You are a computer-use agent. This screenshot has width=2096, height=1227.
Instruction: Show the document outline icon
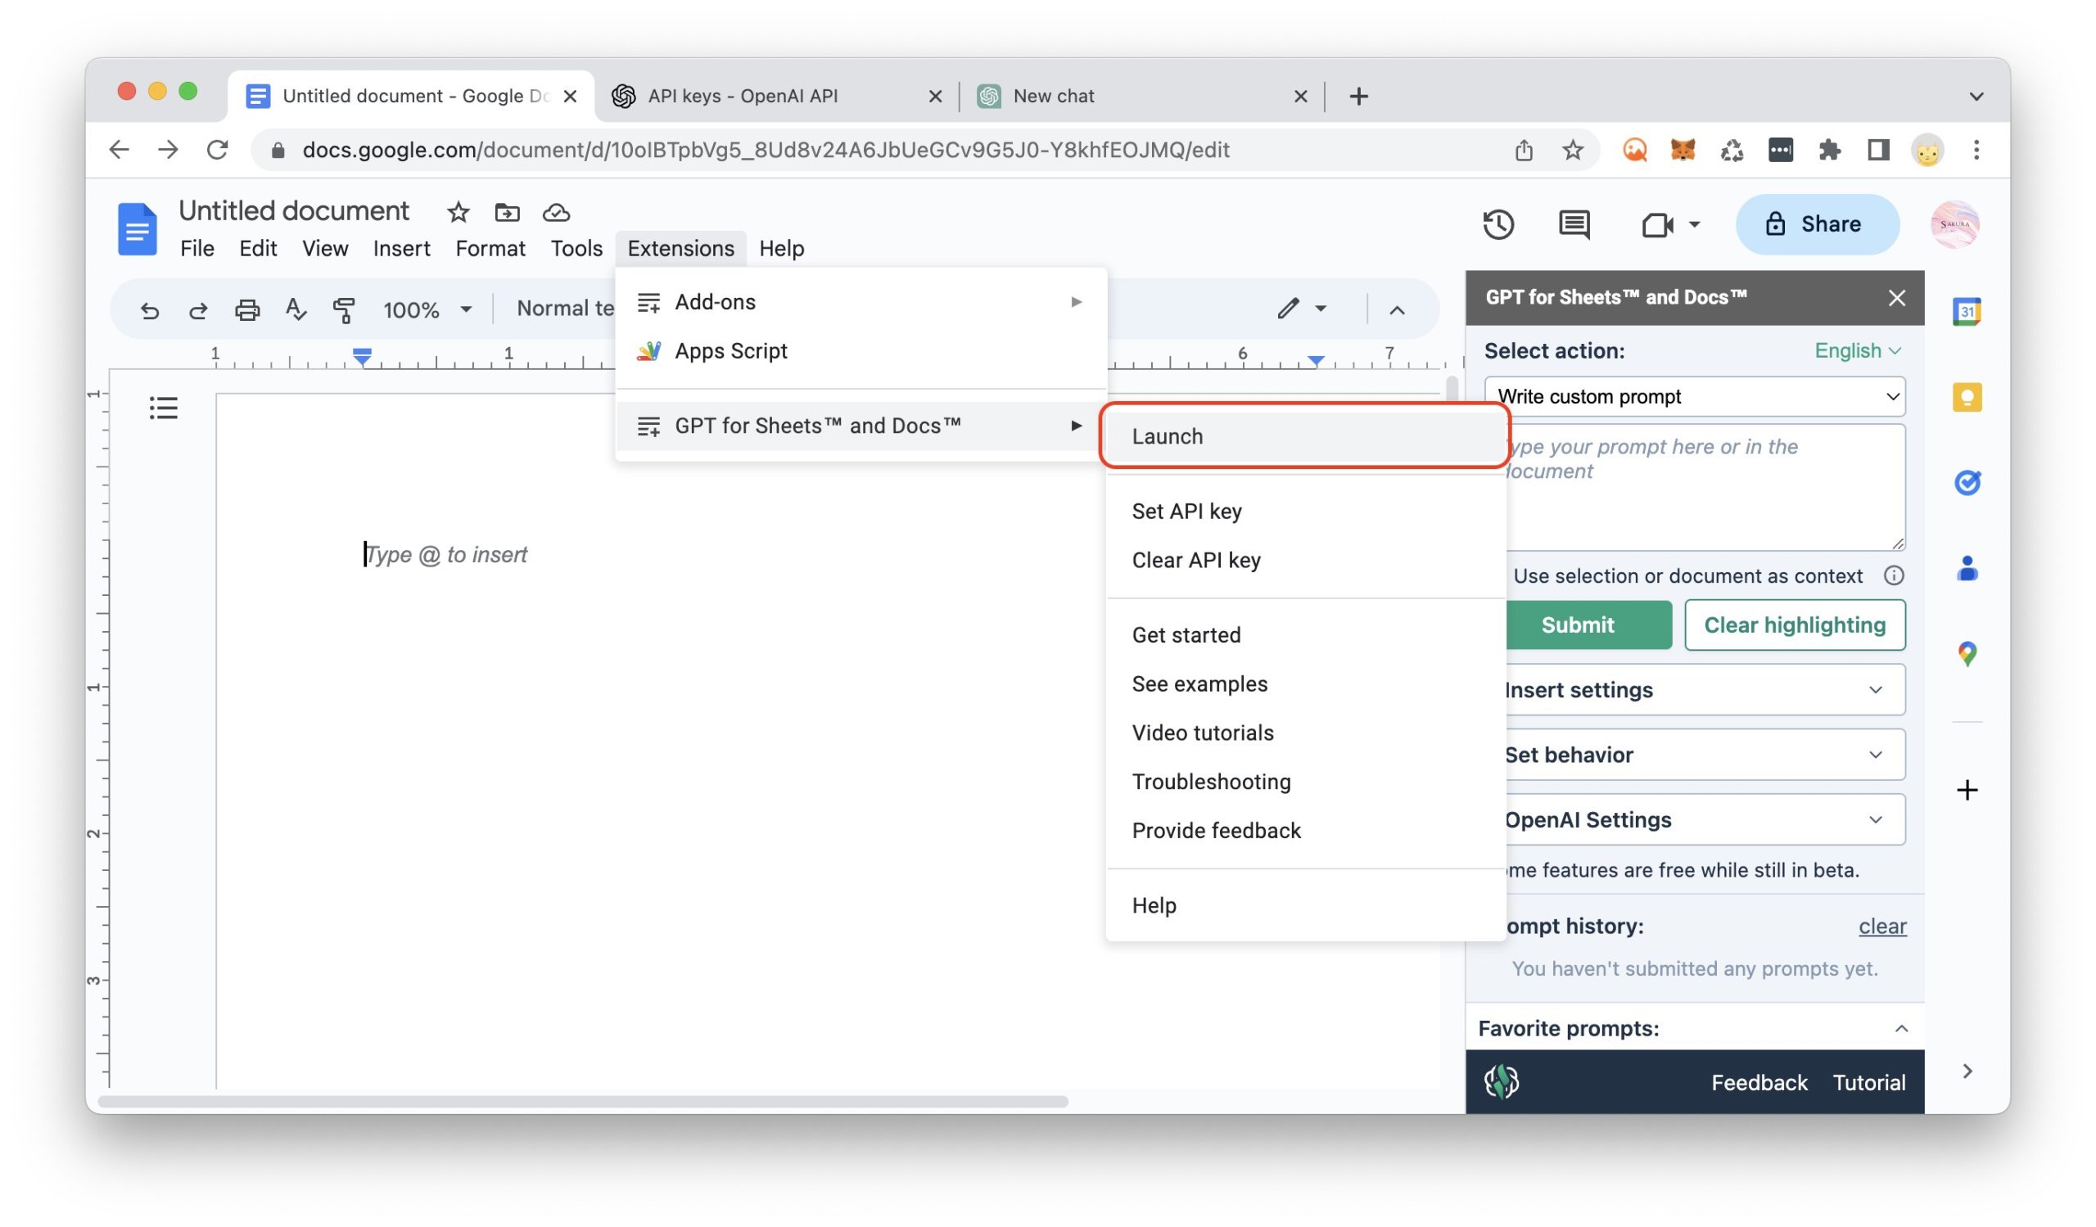point(163,408)
